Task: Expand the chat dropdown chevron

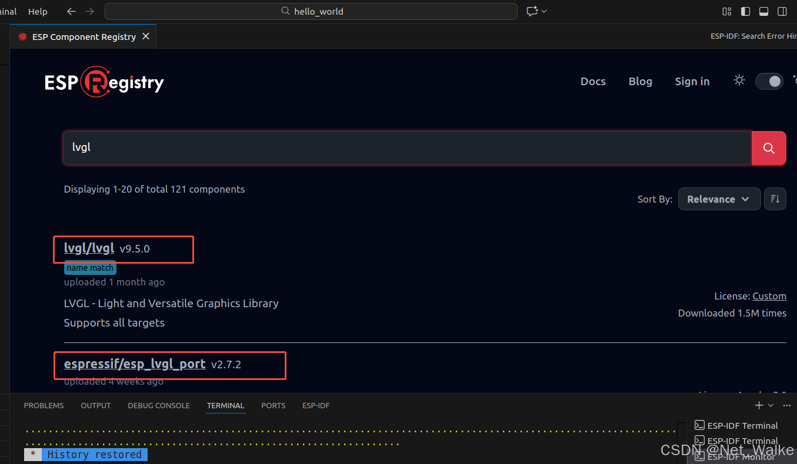Action: click(x=544, y=11)
